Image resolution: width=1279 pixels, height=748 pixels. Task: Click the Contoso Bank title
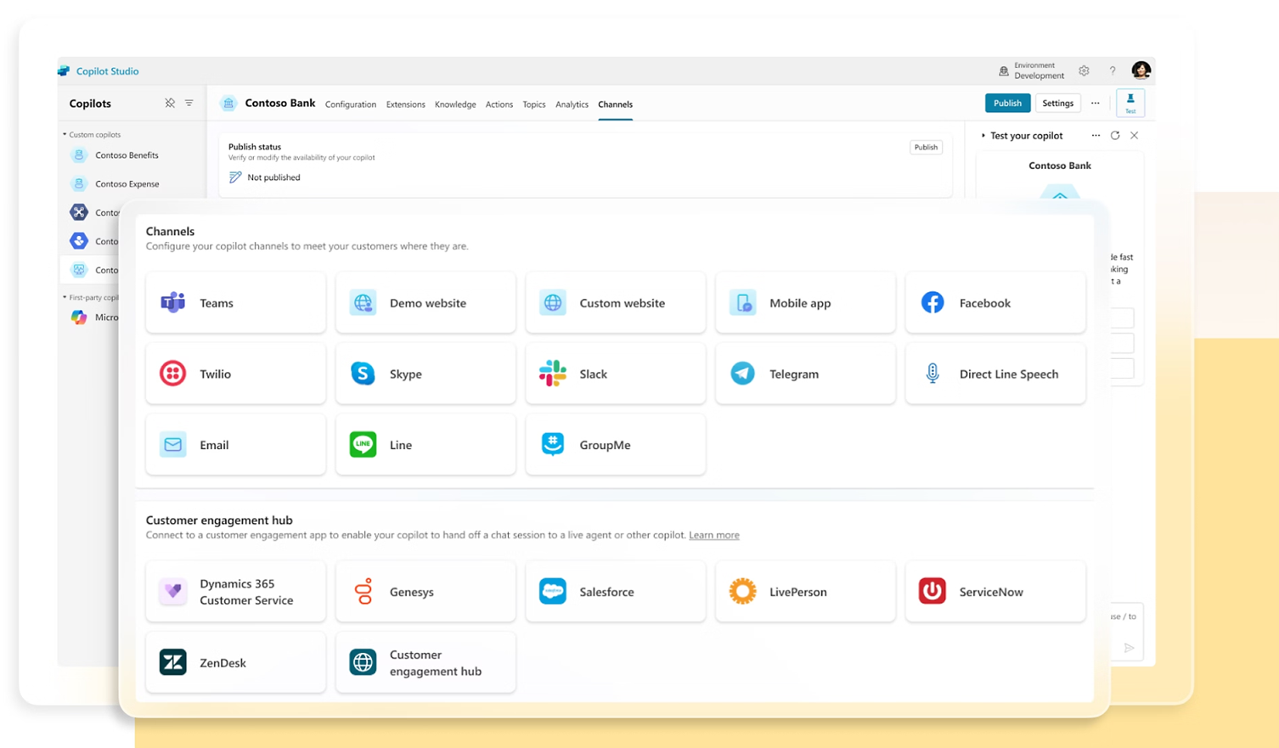point(280,103)
